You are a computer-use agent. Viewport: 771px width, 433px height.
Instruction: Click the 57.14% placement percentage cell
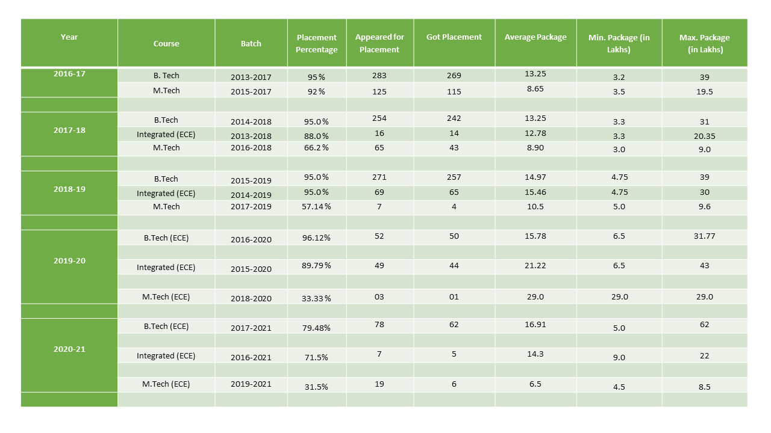(317, 207)
